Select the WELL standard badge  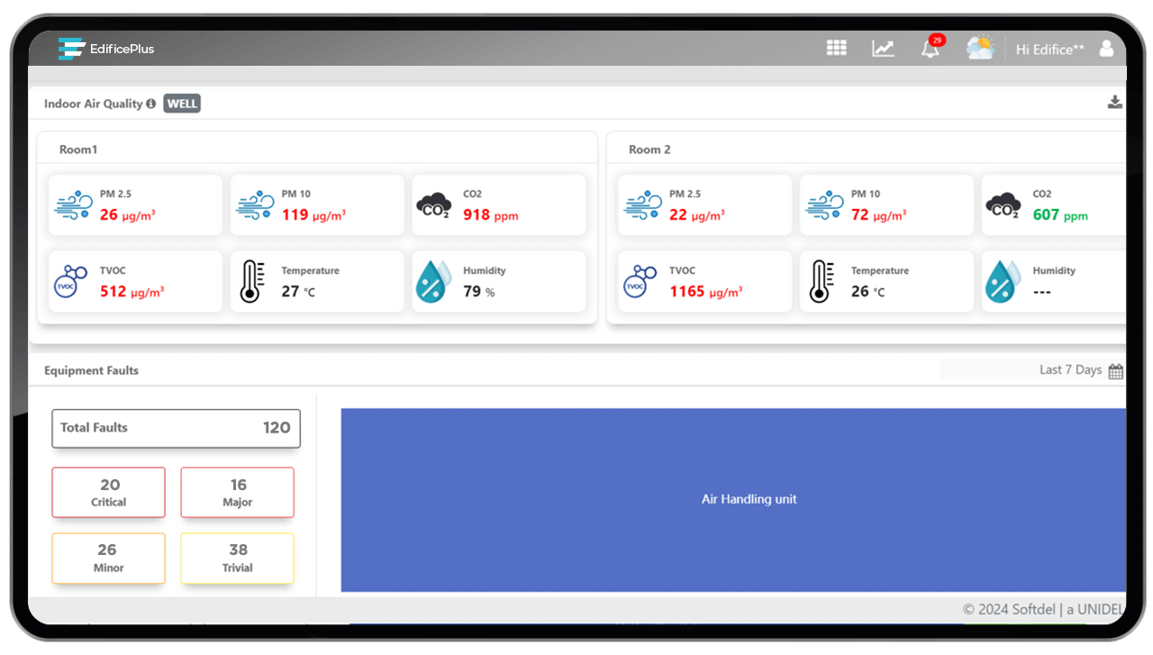(182, 104)
